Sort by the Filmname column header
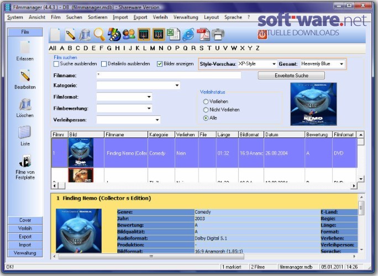 126,135
